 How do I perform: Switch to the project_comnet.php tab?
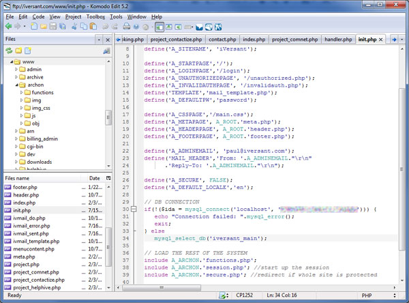pos(294,40)
